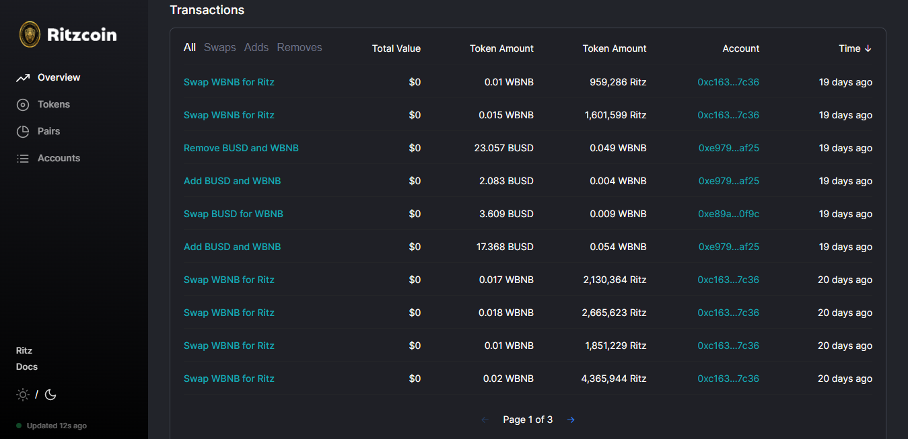Click the Accounts list icon
The height and width of the screenshot is (439, 908).
coord(23,159)
